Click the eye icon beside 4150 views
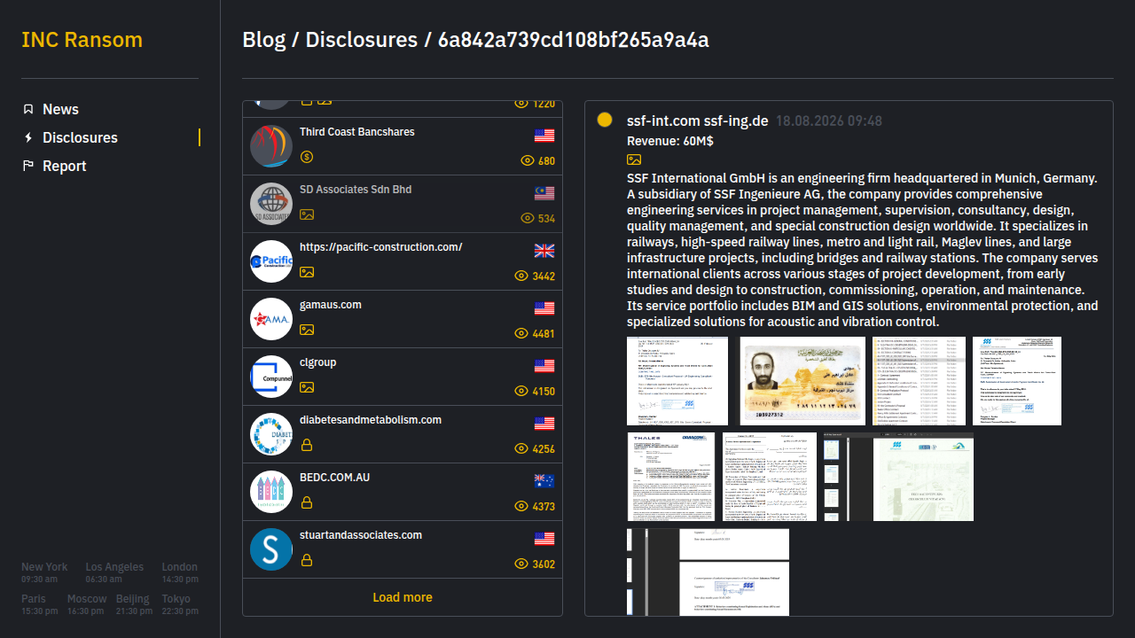1135x638 pixels. [x=522, y=392]
